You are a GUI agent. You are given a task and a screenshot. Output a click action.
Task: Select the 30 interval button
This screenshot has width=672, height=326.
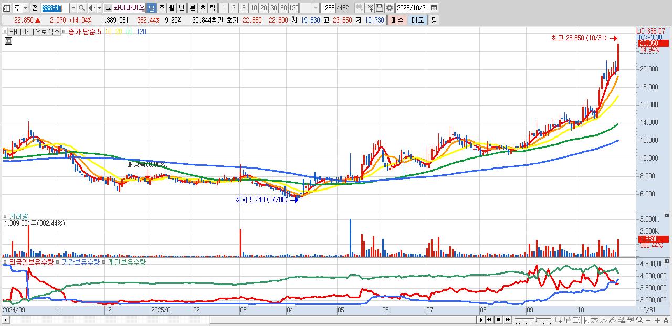click(274, 8)
